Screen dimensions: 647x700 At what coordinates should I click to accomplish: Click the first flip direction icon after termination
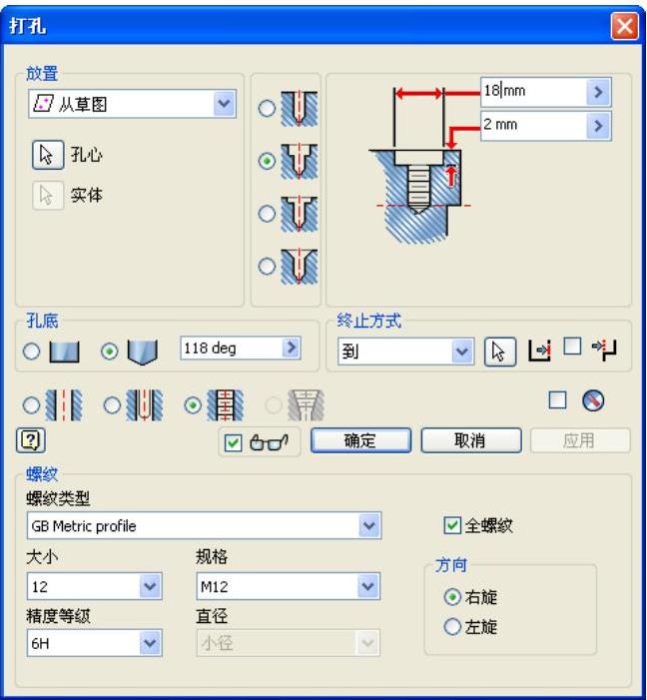(x=539, y=351)
